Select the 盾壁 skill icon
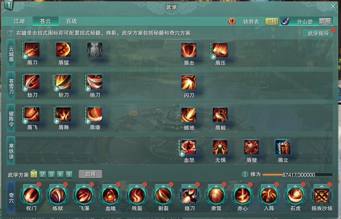The image size is (341, 219). pyautogui.click(x=252, y=147)
